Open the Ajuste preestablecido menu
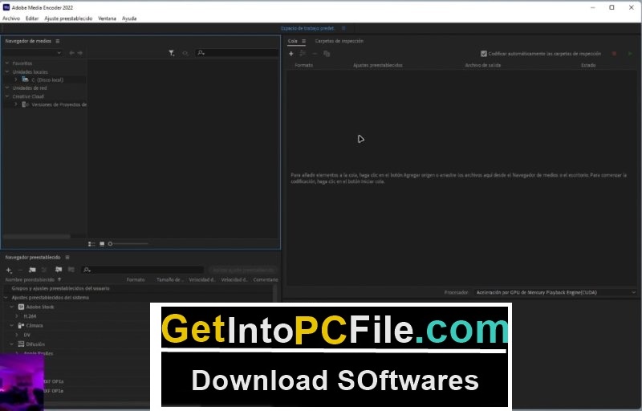Viewport: 642px width, 411px height. 68,18
